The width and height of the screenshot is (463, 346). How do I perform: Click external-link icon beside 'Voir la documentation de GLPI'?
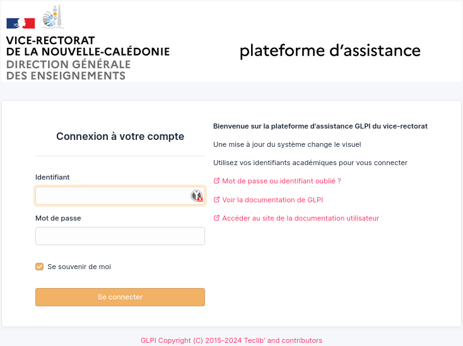point(216,200)
